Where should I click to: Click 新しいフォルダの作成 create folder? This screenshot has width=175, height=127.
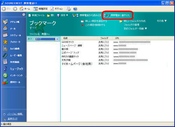(x=133, y=21)
